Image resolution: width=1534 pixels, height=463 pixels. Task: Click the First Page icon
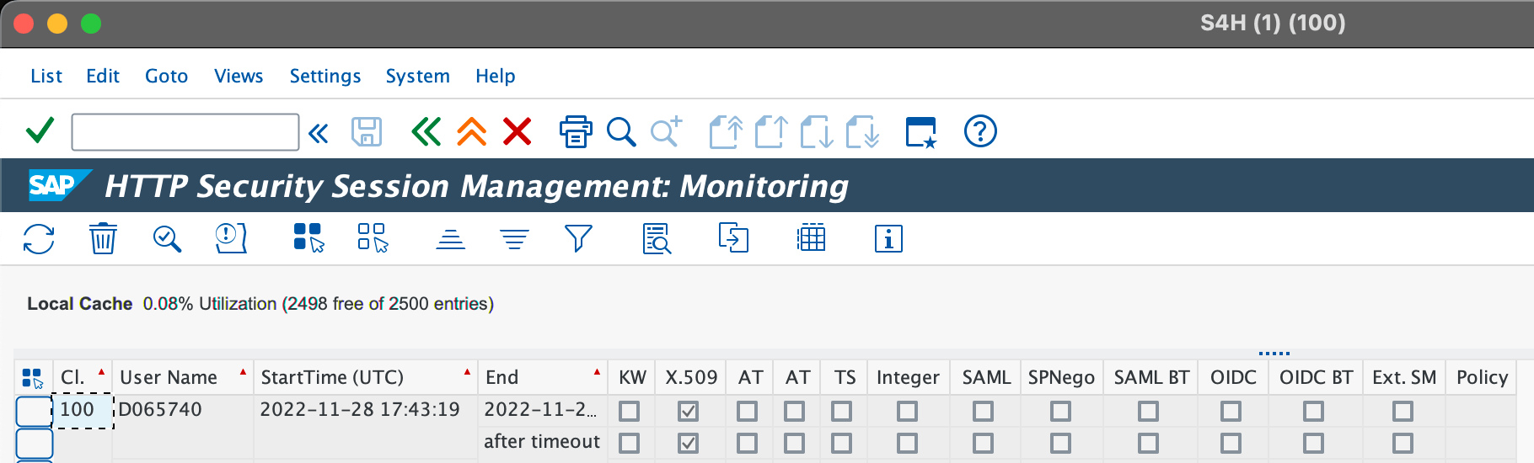(726, 132)
